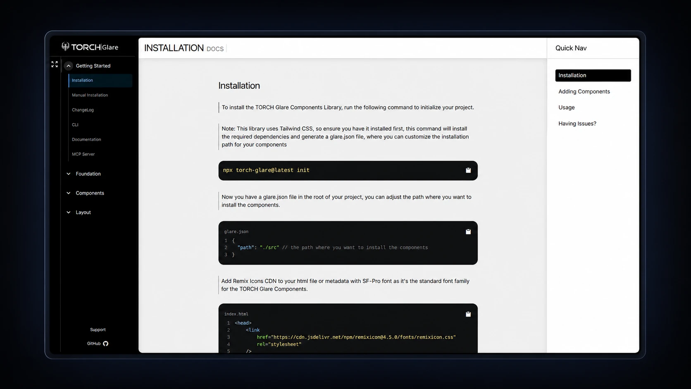This screenshot has height=389, width=691.
Task: Expand the Layout section
Action: (x=69, y=212)
